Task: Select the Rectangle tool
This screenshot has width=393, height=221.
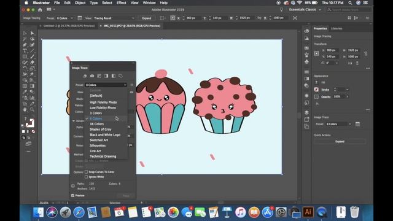Action: [25, 56]
